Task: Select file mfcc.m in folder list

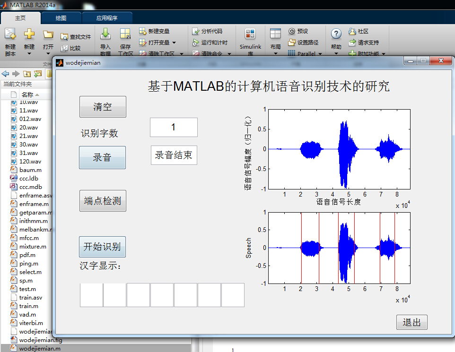Action: click(x=29, y=238)
